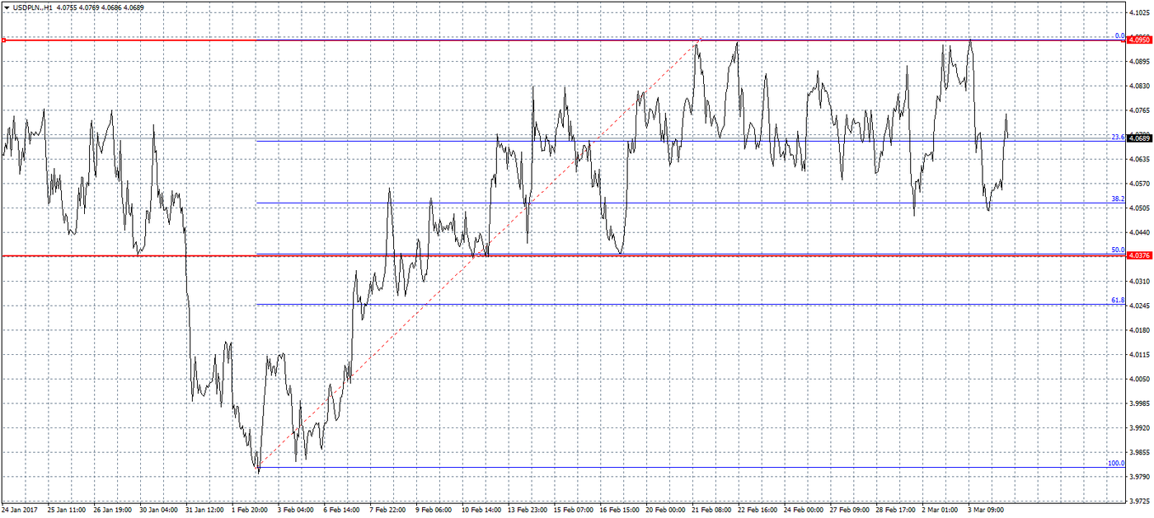This screenshot has height=518, width=1154.
Task: Select the Fibonacci 38.2 level label
Action: tap(1118, 198)
